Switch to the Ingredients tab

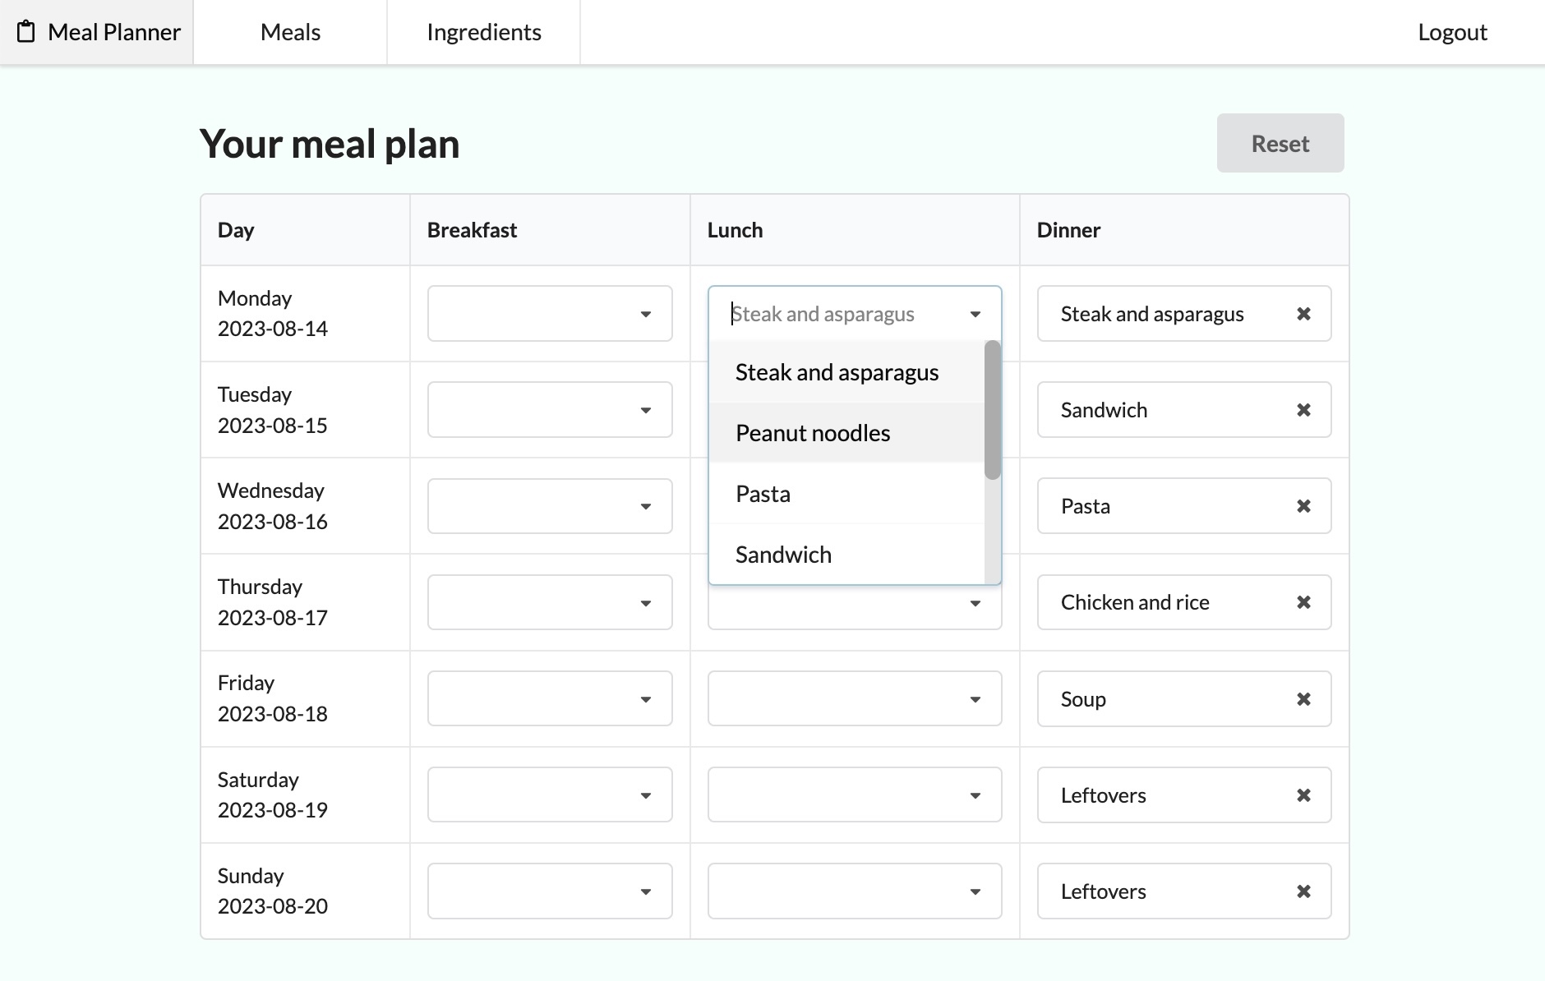[x=483, y=32]
